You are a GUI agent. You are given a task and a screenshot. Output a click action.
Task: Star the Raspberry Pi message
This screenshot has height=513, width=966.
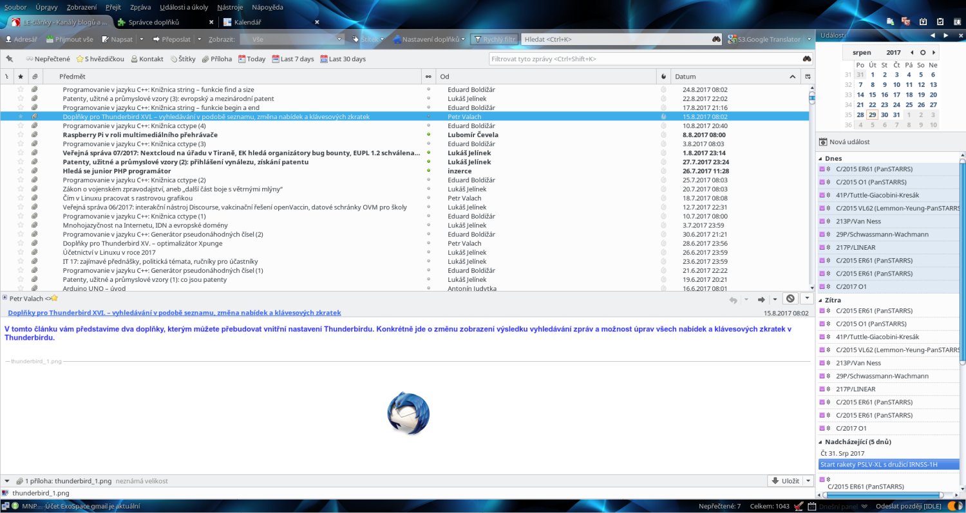tap(21, 135)
